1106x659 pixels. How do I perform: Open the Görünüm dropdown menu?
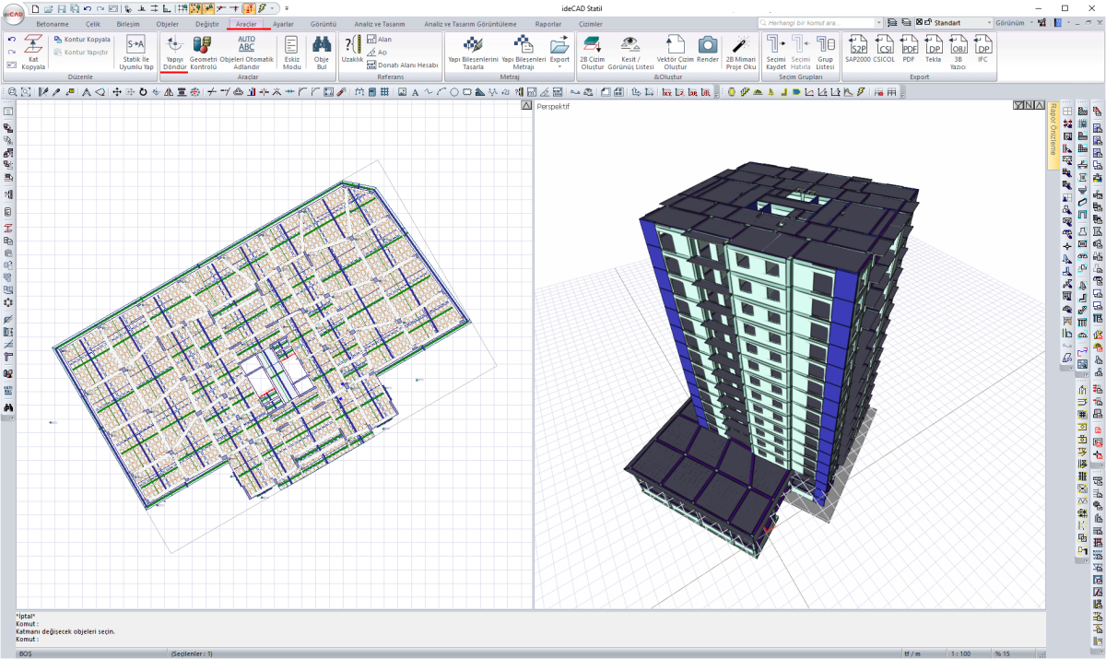[1016, 22]
